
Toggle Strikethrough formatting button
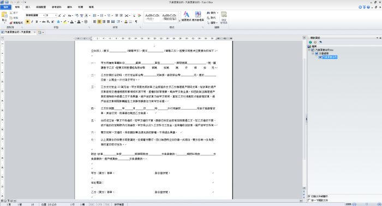click(44, 22)
